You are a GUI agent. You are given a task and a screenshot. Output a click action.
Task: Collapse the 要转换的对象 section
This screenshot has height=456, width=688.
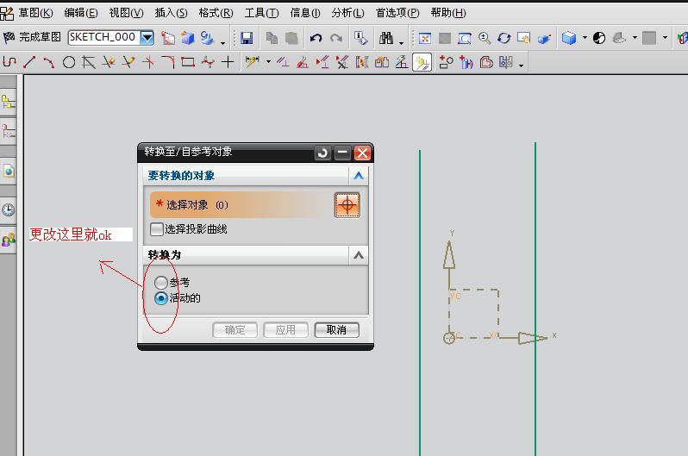(x=359, y=176)
